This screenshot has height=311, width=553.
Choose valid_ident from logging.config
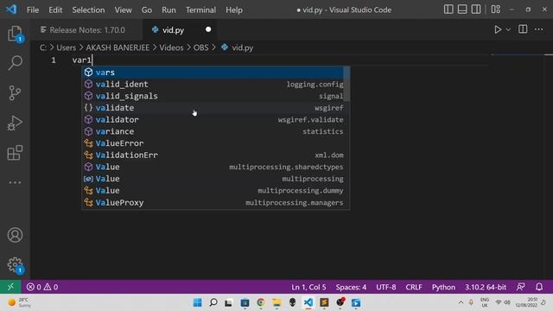213,85
